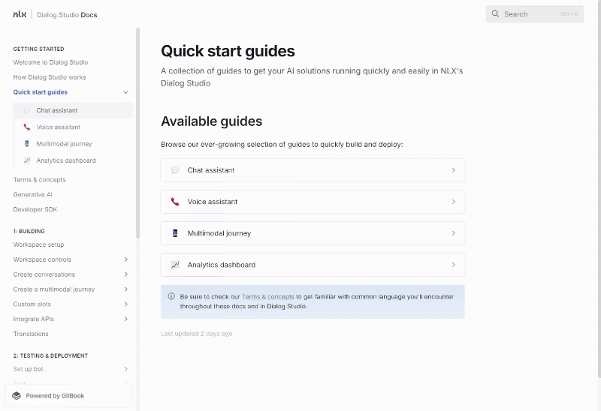
Task: Select Generative AI in sidebar
Action: coord(32,194)
